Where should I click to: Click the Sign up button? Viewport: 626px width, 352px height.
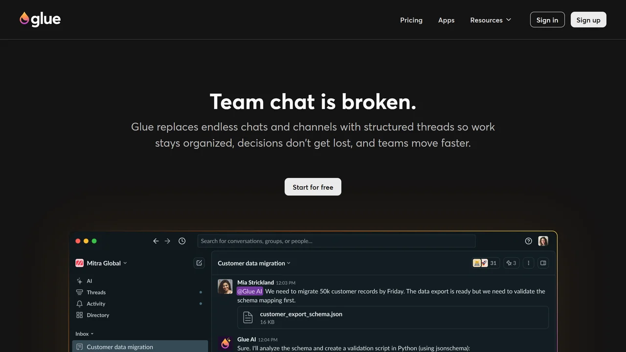[x=588, y=20]
